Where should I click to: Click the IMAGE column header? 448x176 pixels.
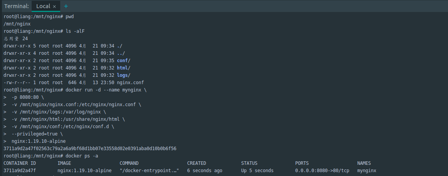point(64,163)
